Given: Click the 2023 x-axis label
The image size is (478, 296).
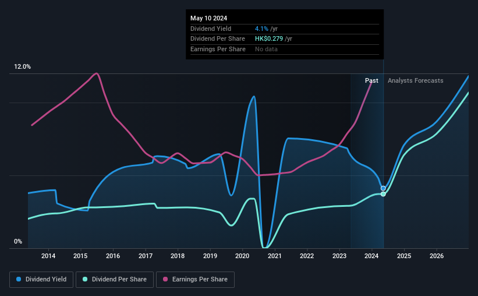Looking at the screenshot, I should click(339, 256).
